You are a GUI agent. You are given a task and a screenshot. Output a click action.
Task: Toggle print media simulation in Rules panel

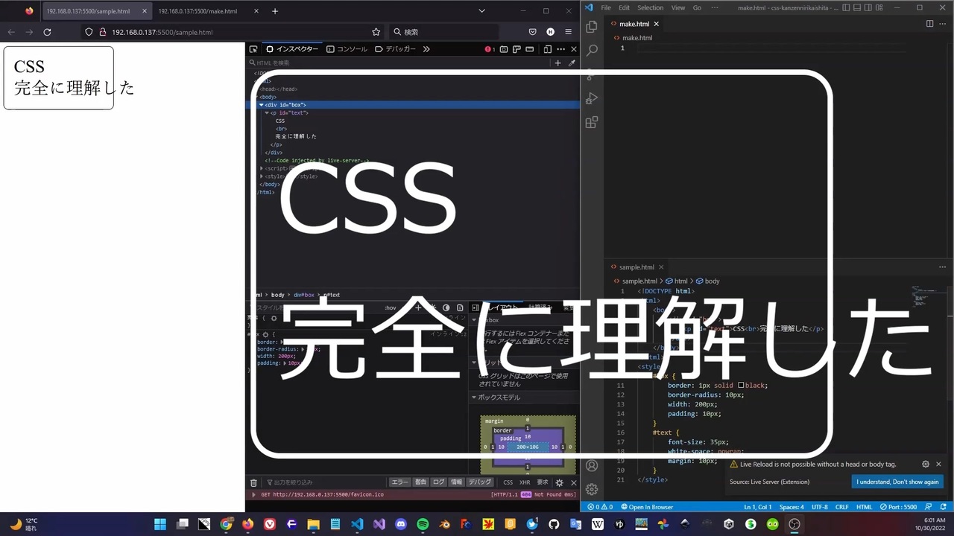(461, 307)
